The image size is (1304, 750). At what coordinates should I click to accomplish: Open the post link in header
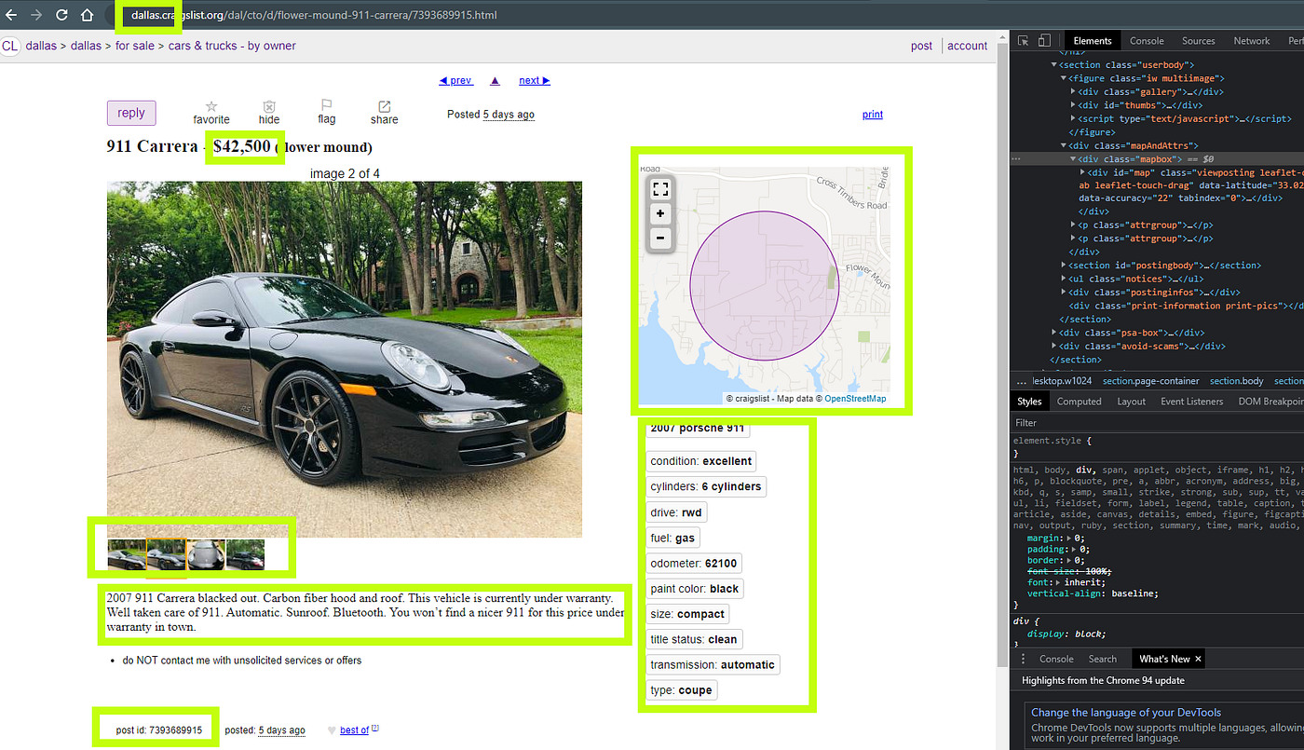click(922, 46)
